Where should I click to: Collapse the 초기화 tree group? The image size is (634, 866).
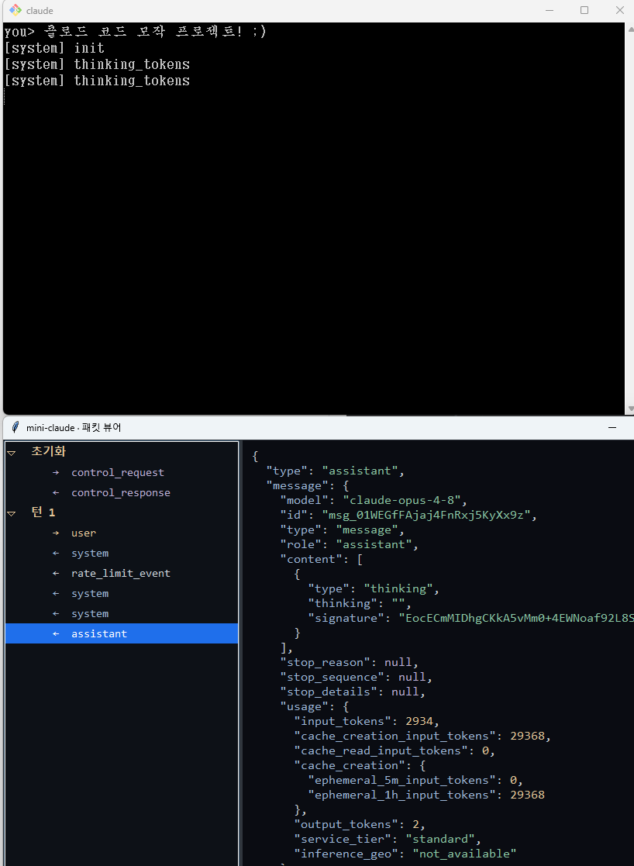[x=11, y=453]
